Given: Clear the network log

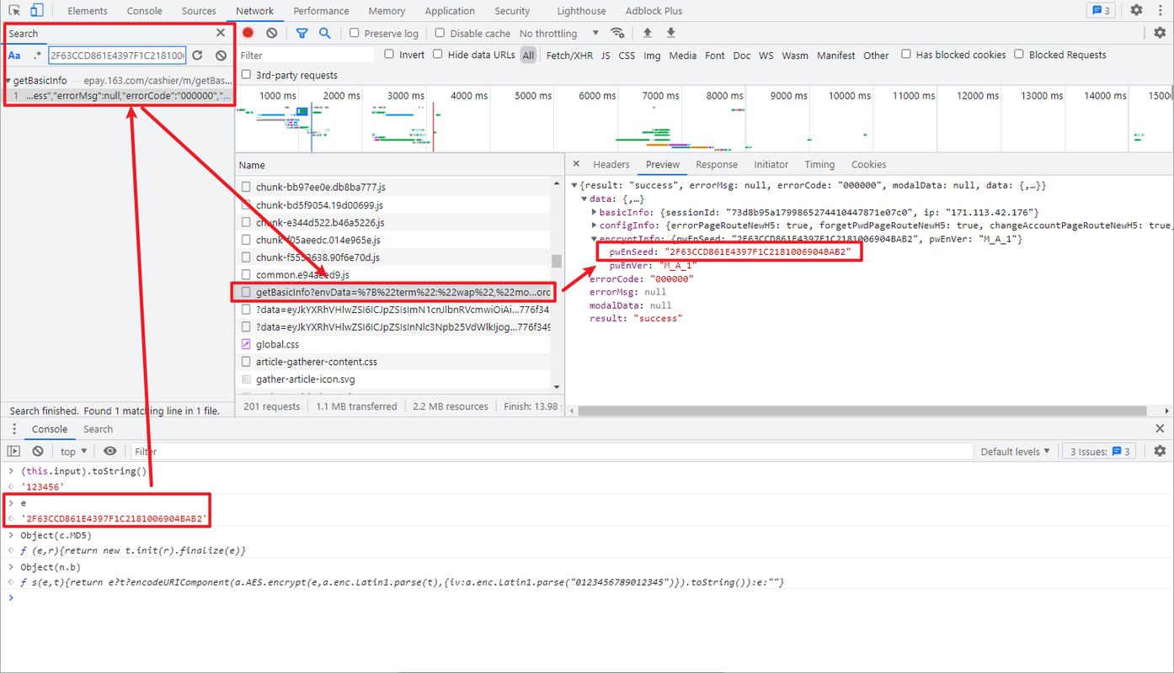Looking at the screenshot, I should [x=271, y=33].
